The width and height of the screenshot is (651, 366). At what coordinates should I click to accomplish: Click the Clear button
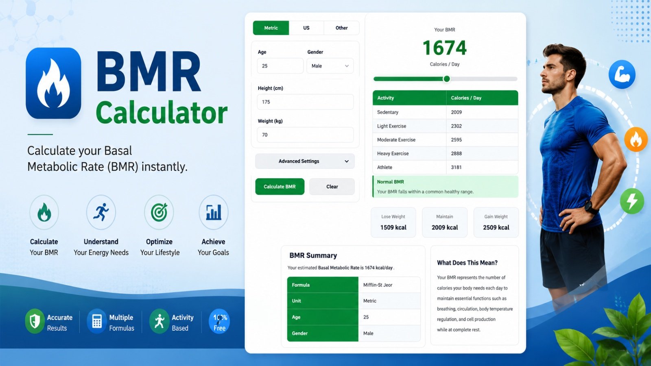[332, 187]
